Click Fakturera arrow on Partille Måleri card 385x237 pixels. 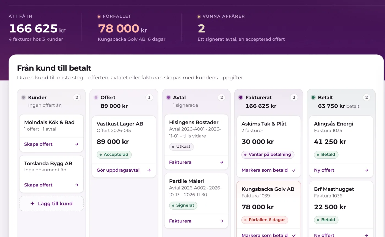[221, 221]
